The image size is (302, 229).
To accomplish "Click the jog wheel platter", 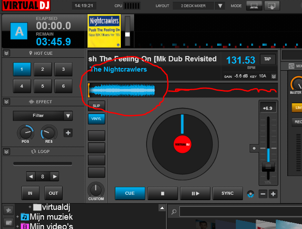I will pyautogui.click(x=182, y=144).
